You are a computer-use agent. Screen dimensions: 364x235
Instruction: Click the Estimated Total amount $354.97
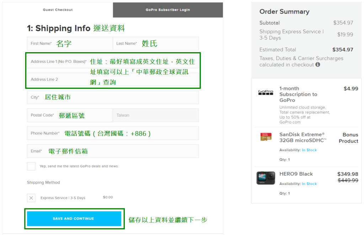click(x=343, y=50)
